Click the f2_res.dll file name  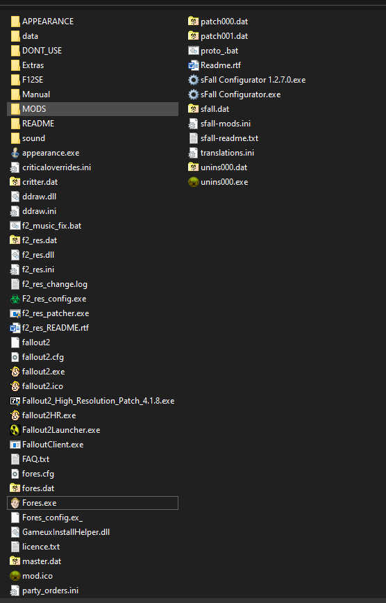pos(38,255)
